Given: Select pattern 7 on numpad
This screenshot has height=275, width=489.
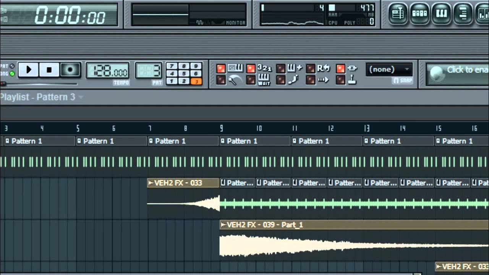Looking at the screenshot, I should [x=172, y=66].
